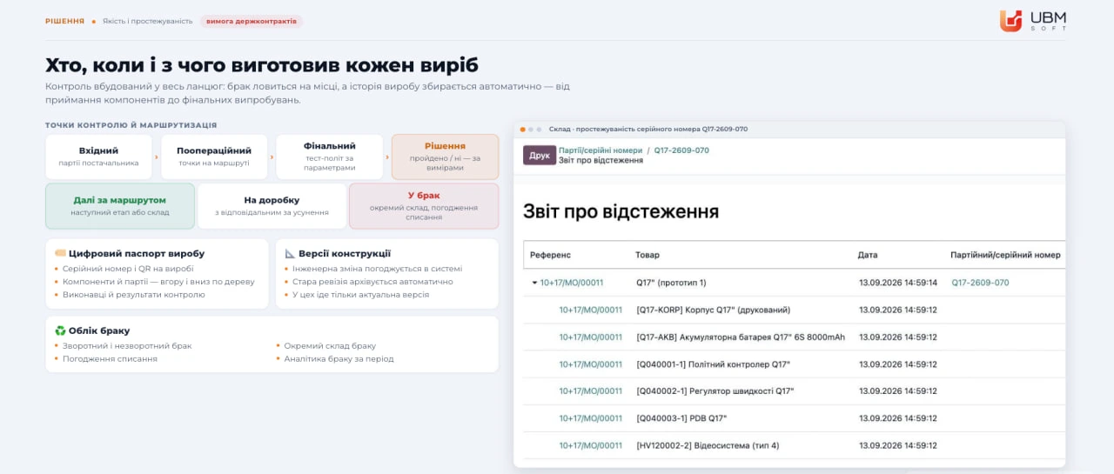Click the Q17" (прототип 1) product cell
The height and width of the screenshot is (474, 1114).
coord(671,283)
